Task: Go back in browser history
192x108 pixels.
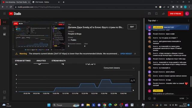Action: pyautogui.click(x=3, y=7)
